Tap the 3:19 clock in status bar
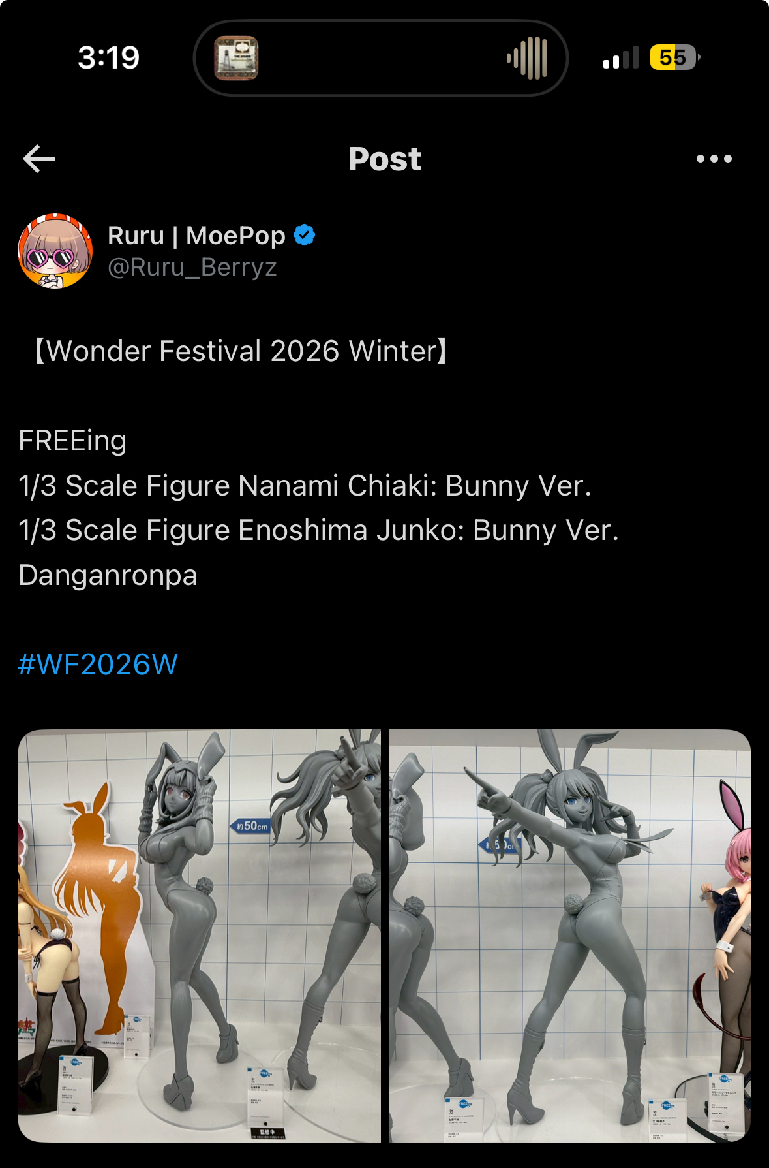Image resolution: width=769 pixels, height=1168 pixels. pos(108,58)
